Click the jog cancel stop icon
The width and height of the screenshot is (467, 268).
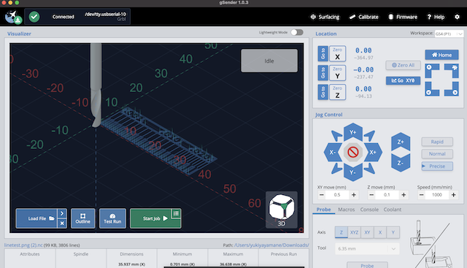pos(353,152)
